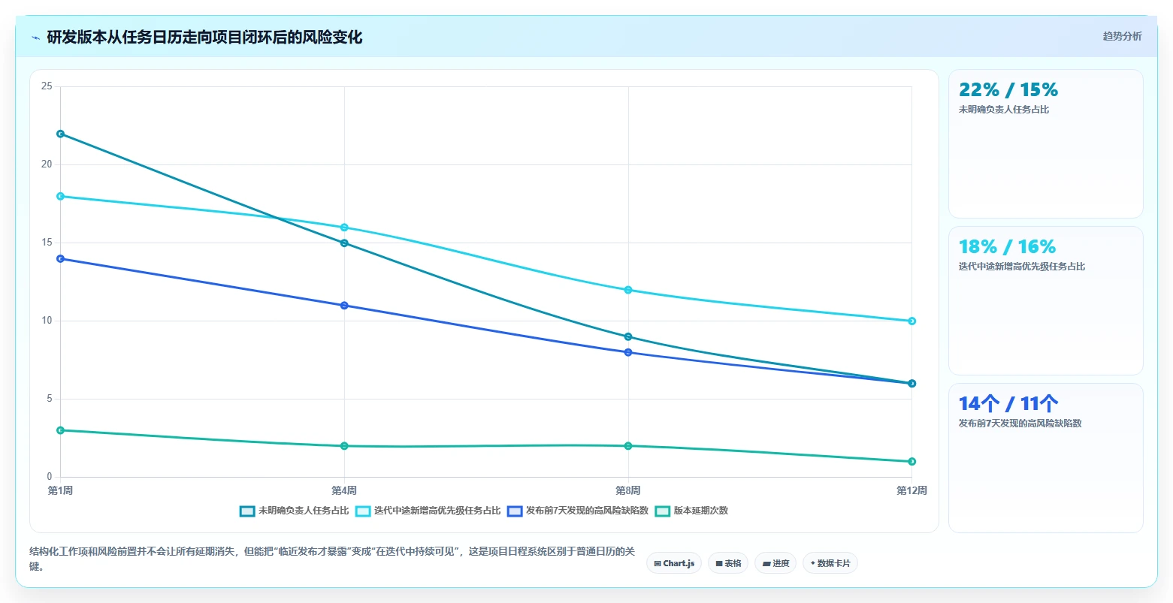Select the week 8 point at value 9

click(x=628, y=336)
